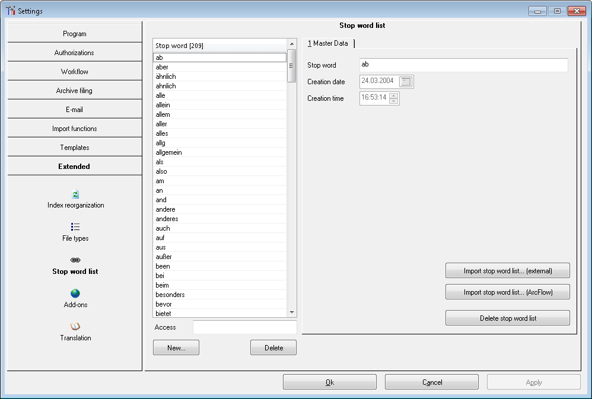Viewport: 592px width, 399px height.
Task: Open Index reorganization icon
Action: point(75,194)
